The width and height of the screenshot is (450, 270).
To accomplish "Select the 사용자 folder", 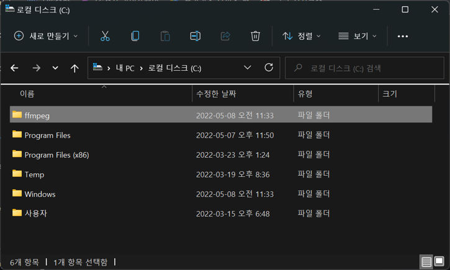I will coord(221,214).
